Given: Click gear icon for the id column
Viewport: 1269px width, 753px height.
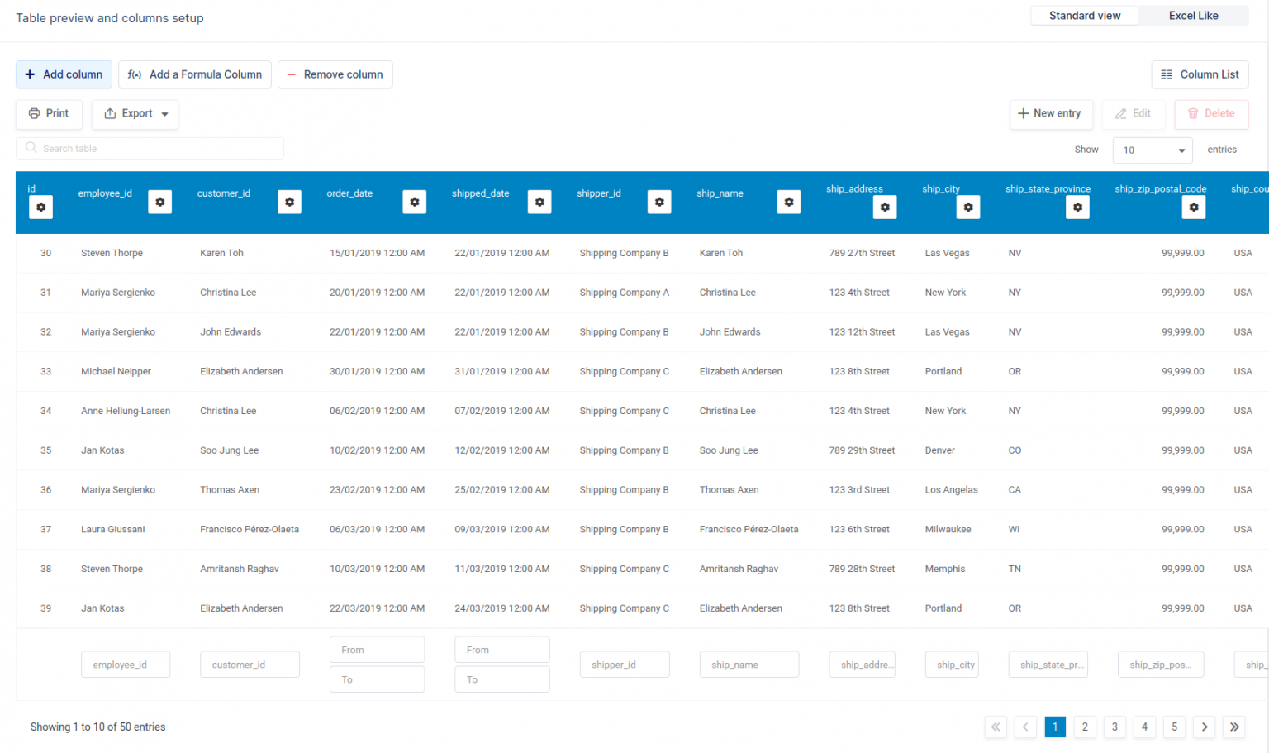Looking at the screenshot, I should point(40,207).
